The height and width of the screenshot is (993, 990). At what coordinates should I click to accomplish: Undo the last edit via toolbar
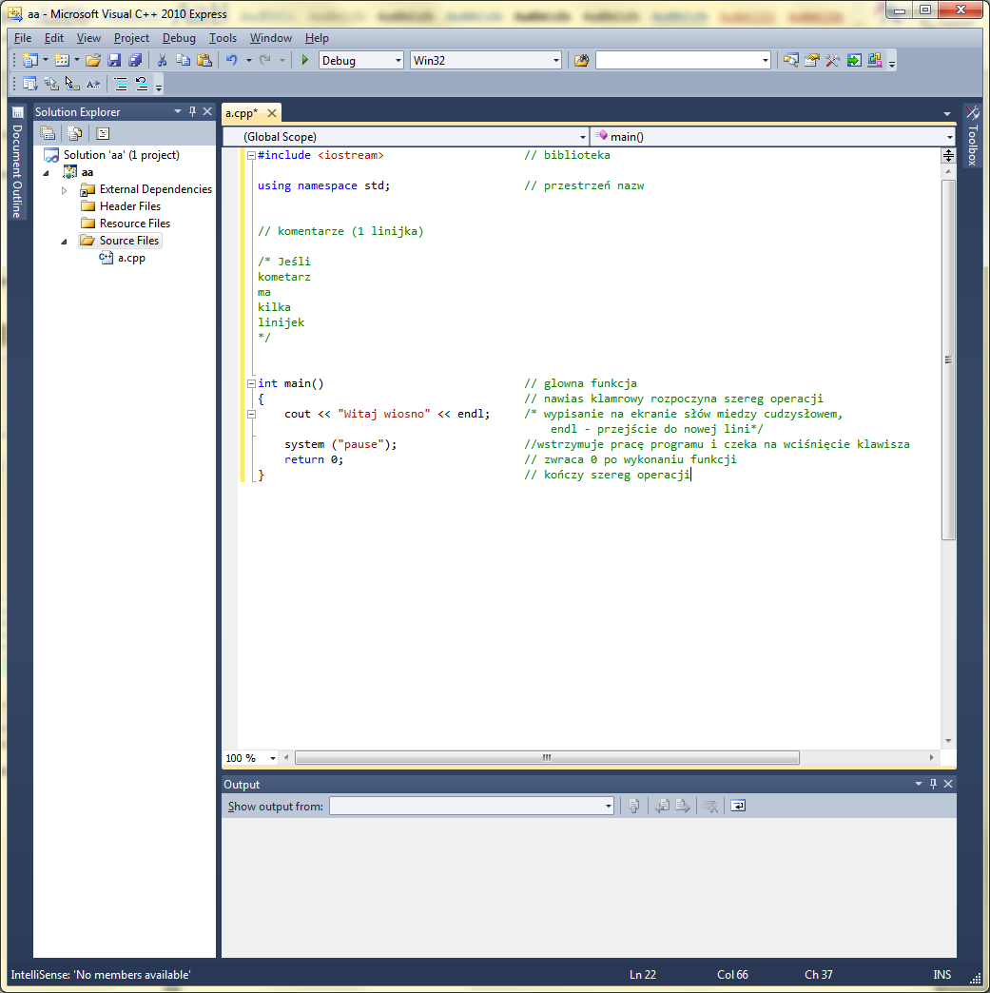pyautogui.click(x=232, y=60)
